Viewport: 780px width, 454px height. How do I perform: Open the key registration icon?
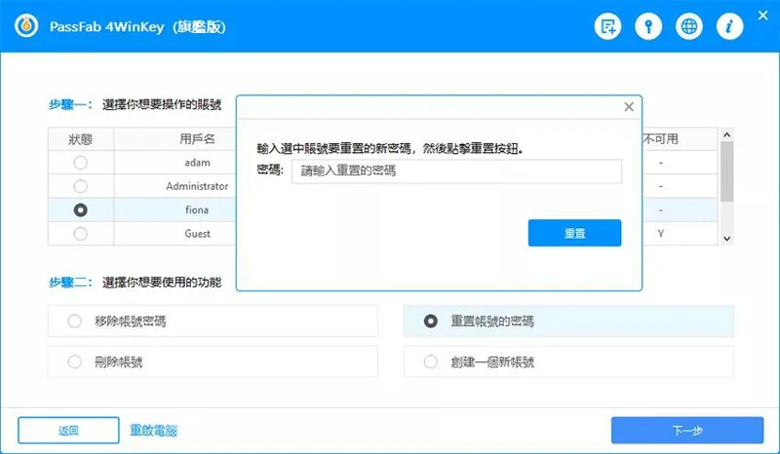coord(648,26)
